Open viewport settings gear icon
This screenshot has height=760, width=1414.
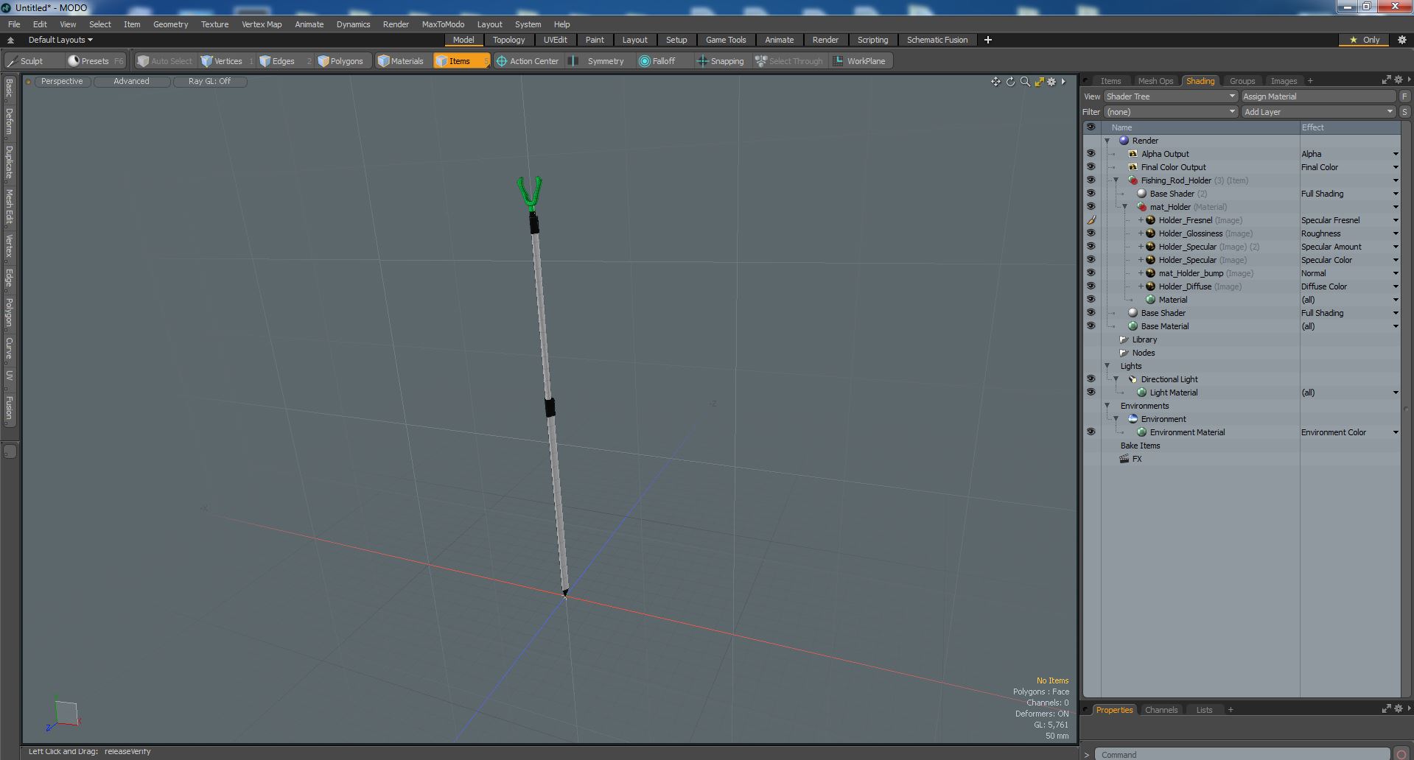click(1051, 82)
